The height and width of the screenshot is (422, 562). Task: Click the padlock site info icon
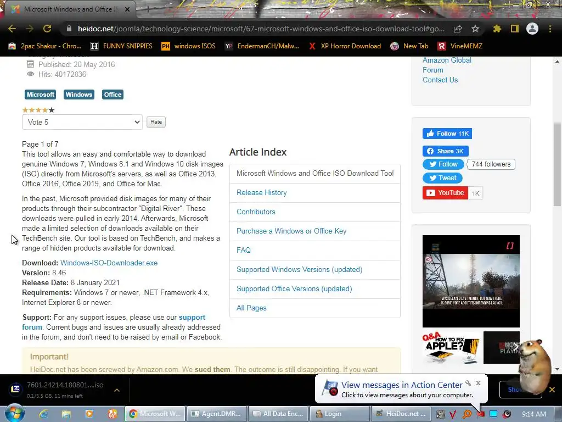(x=69, y=29)
